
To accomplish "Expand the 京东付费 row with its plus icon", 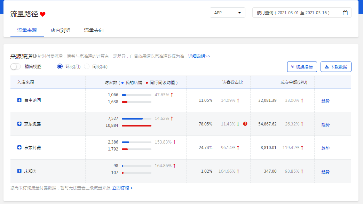I will tap(19, 147).
